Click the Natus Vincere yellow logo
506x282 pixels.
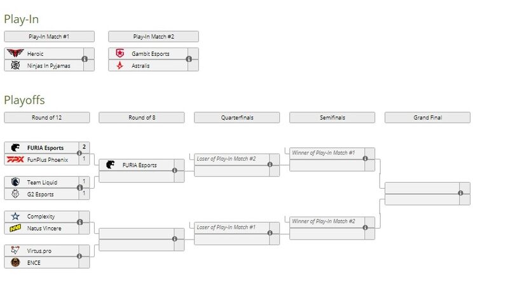[15, 228]
